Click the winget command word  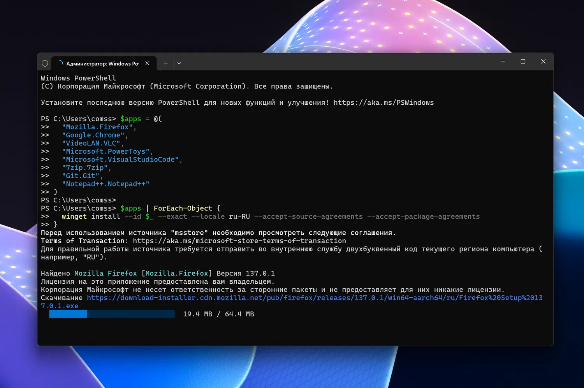[74, 217]
